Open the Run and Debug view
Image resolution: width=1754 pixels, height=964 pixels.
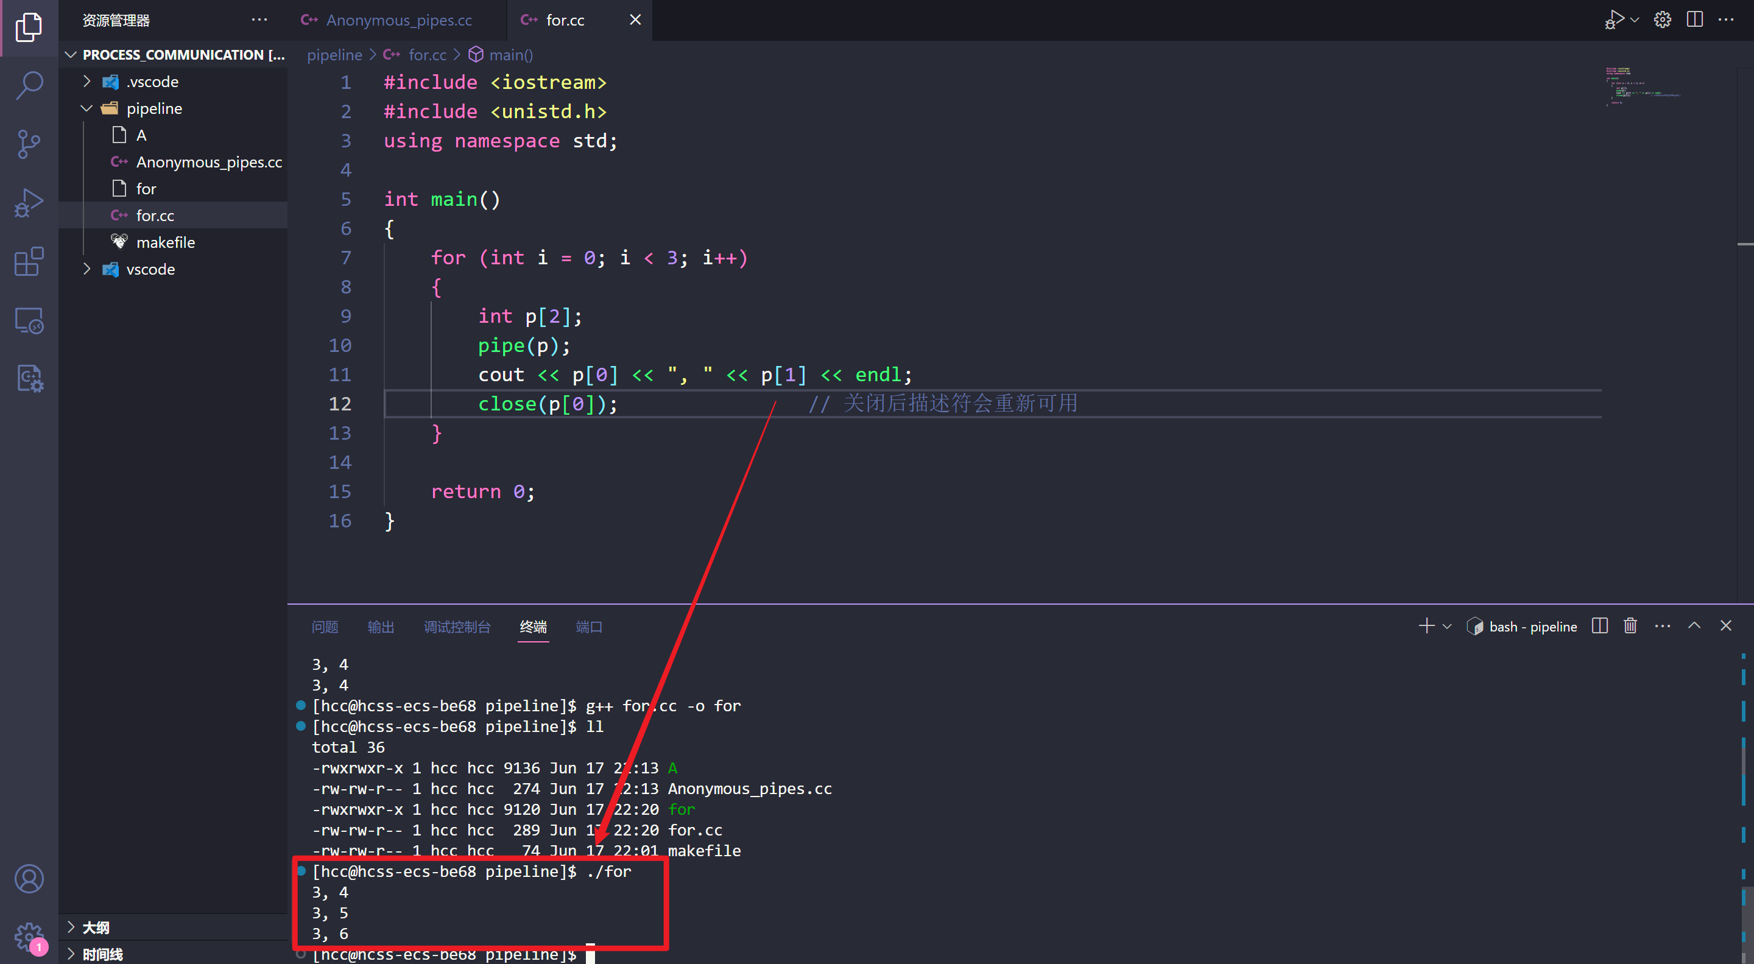[29, 203]
